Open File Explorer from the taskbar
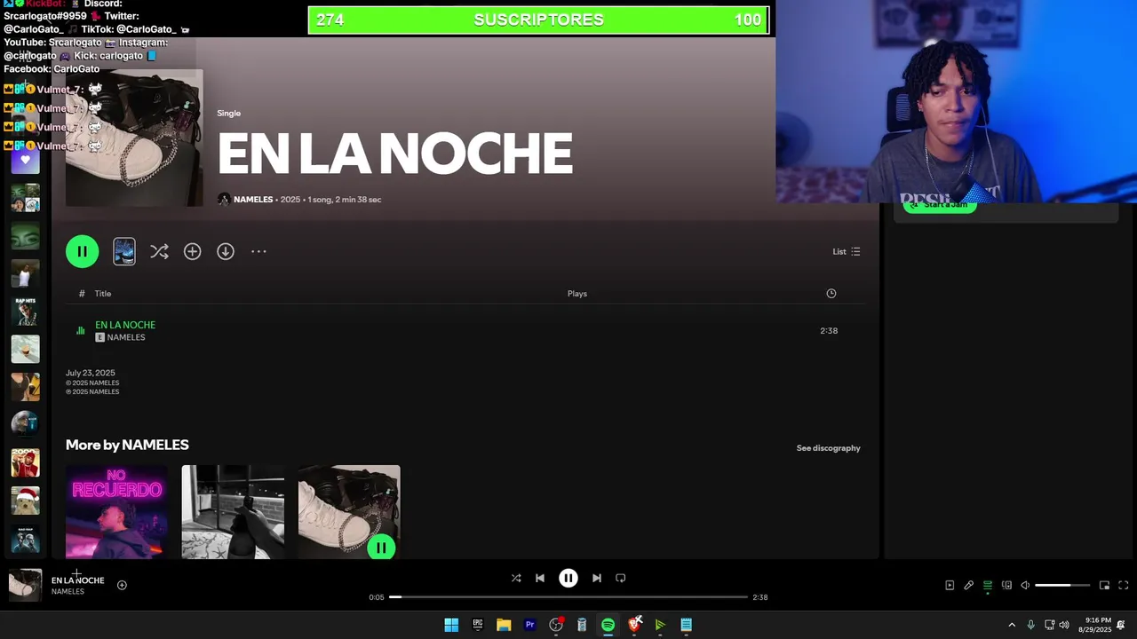 (504, 625)
